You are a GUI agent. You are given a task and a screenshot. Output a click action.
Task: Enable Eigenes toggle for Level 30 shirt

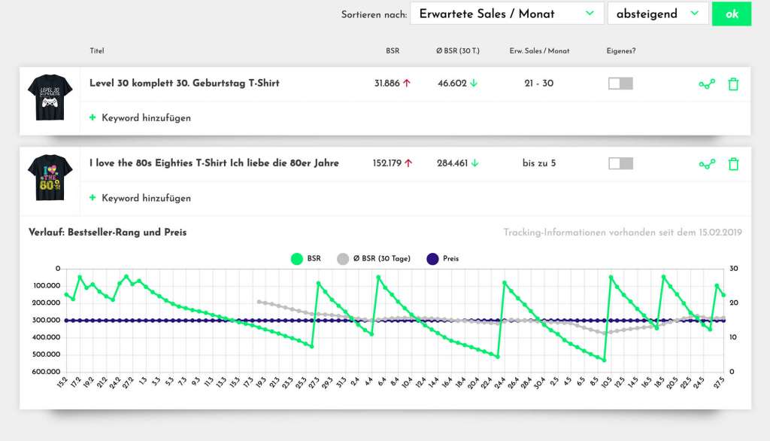pyautogui.click(x=620, y=84)
